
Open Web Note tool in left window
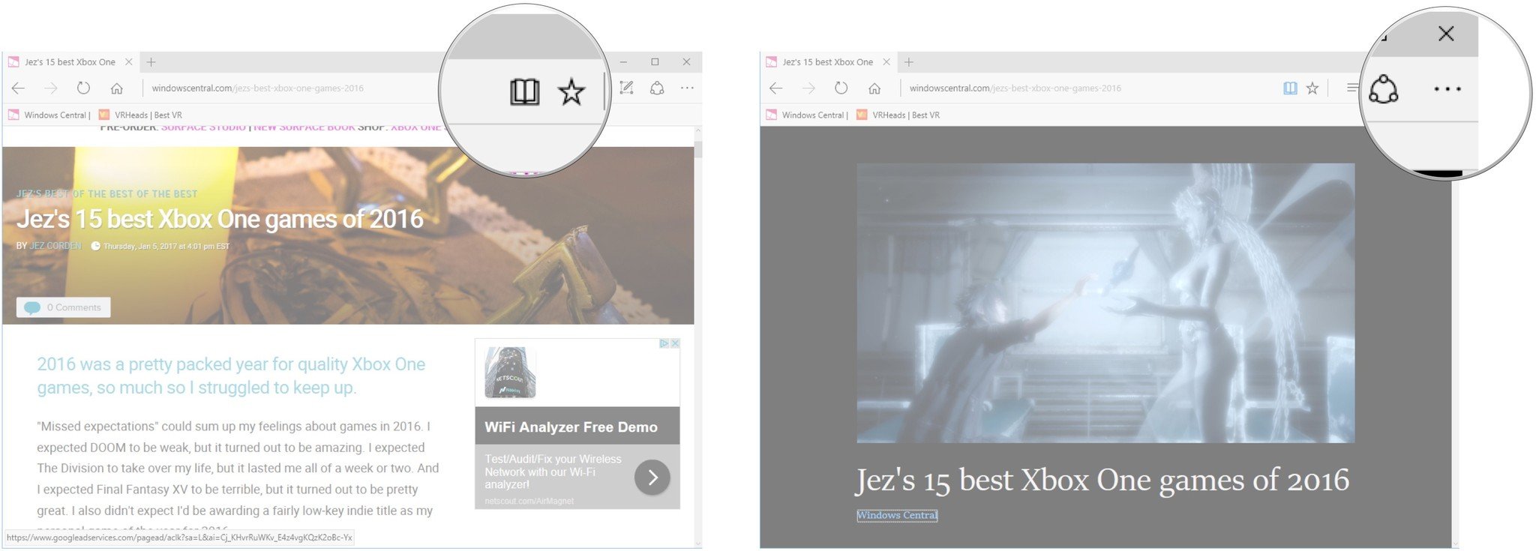click(626, 88)
